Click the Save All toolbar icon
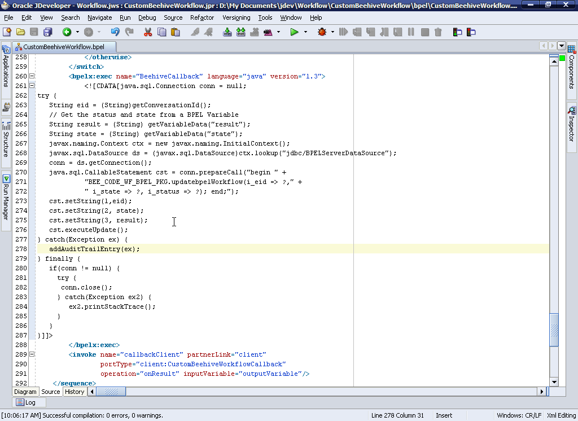The image size is (578, 421). click(48, 32)
